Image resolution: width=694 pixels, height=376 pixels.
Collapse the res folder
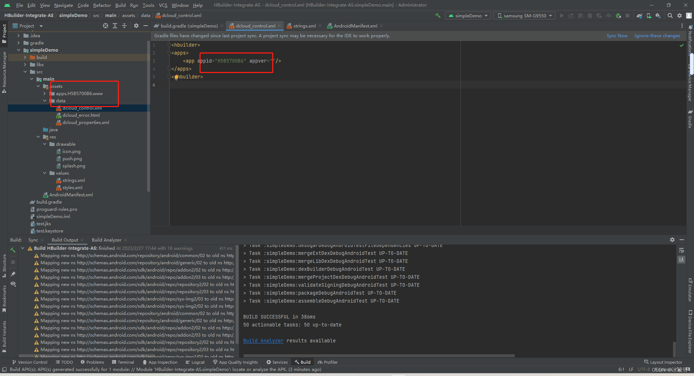click(x=38, y=137)
